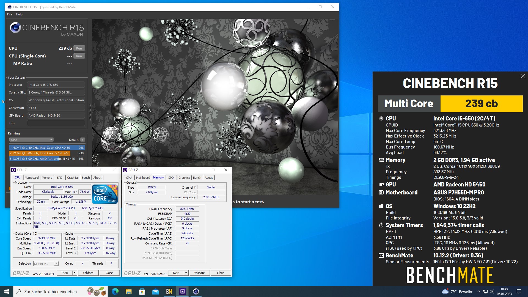The image size is (528, 297).
Task: Switch to Cinebench in taskbar
Action: (196, 291)
